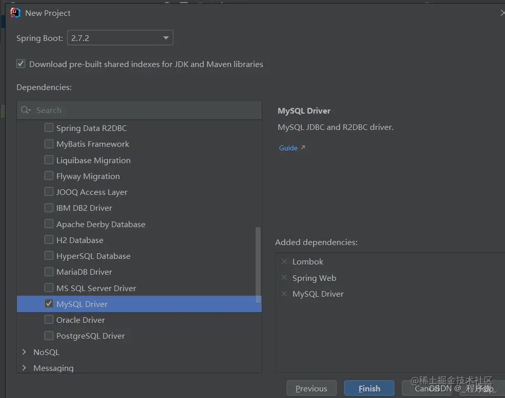Enable H2 Database dependency
Viewport: 505px width, 398px height.
(x=49, y=240)
